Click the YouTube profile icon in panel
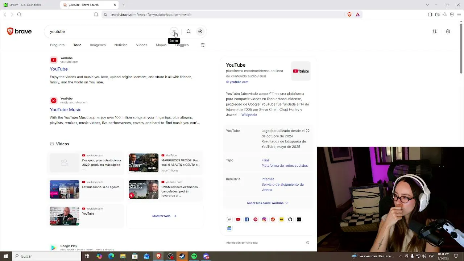This screenshot has height=261, width=464. point(238,219)
